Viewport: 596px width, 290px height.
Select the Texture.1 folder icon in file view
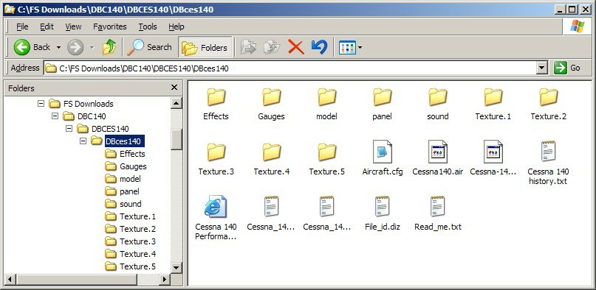(493, 97)
